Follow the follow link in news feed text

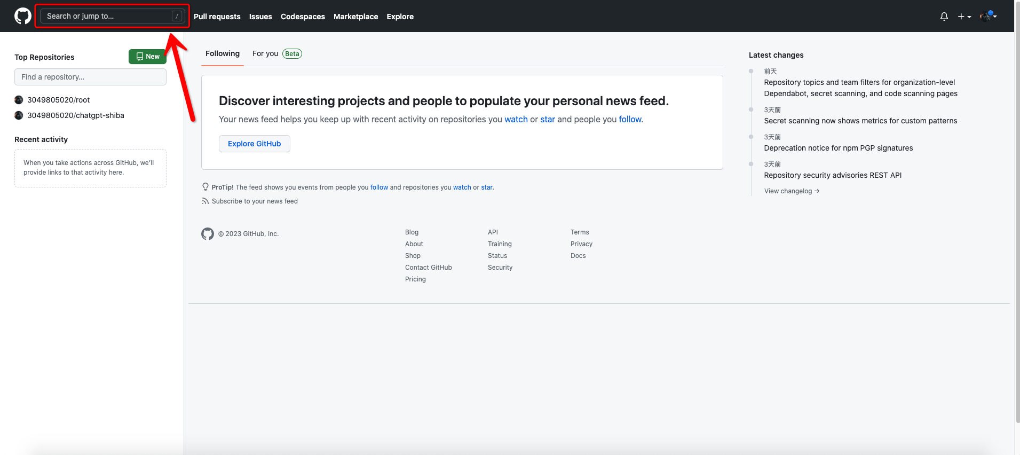point(630,119)
